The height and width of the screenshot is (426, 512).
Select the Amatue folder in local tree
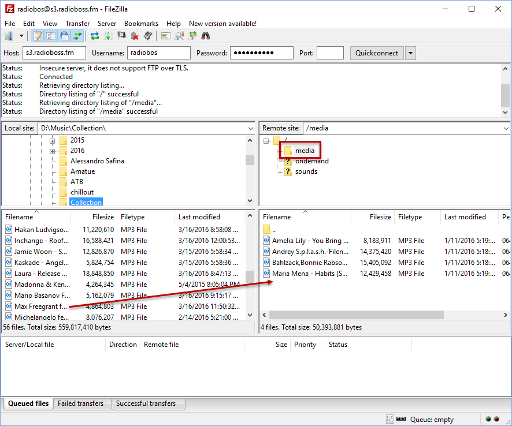click(83, 171)
